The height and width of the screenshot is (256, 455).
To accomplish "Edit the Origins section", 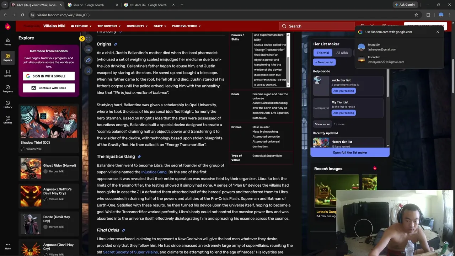I will [x=115, y=44].
